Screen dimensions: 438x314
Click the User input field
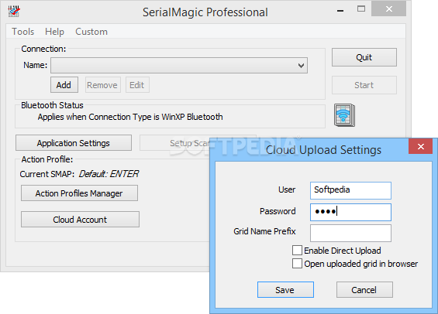coord(350,190)
